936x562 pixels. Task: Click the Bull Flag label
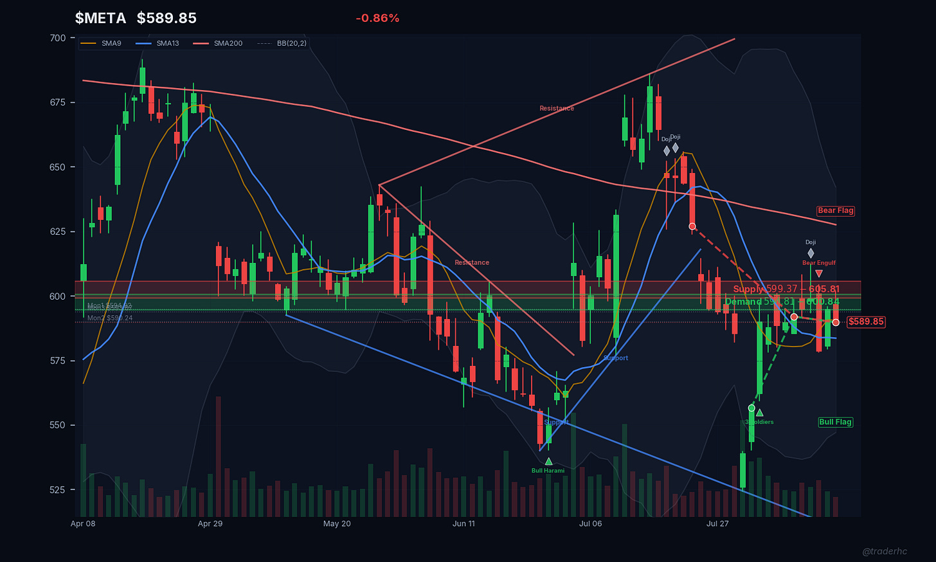tap(835, 422)
